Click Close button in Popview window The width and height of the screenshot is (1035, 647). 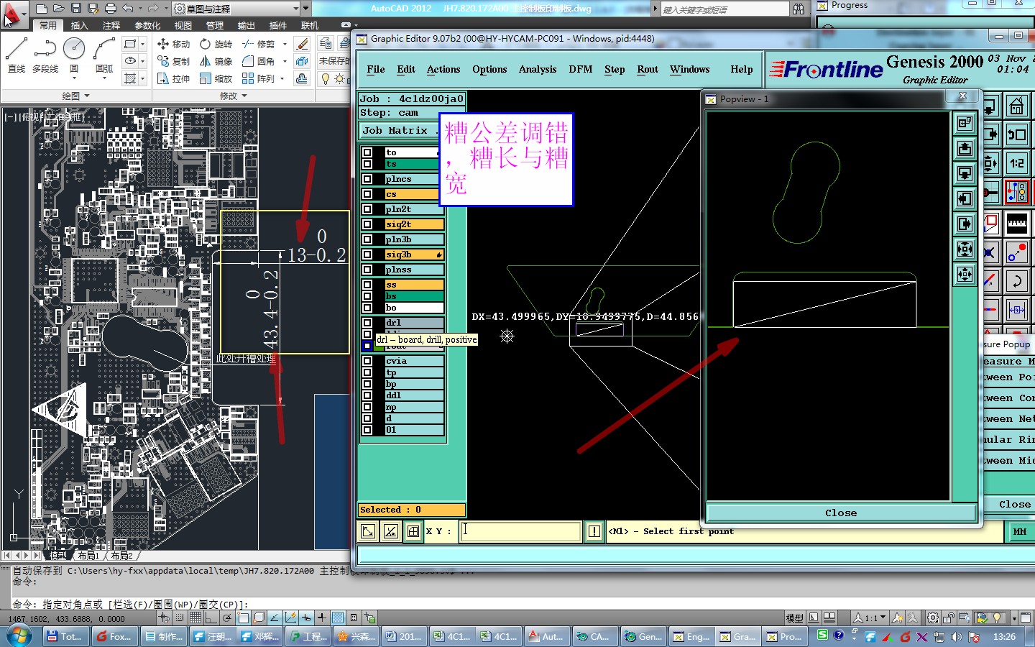tap(840, 513)
